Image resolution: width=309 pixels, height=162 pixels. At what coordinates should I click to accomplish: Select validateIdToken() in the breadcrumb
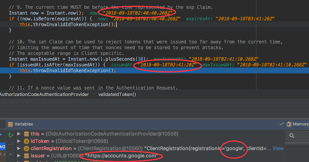(117, 94)
